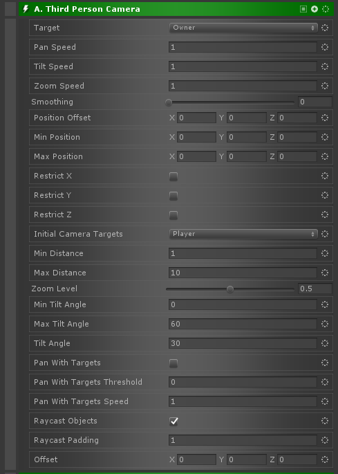Enable the Restrict Z checkbox

pos(173,215)
